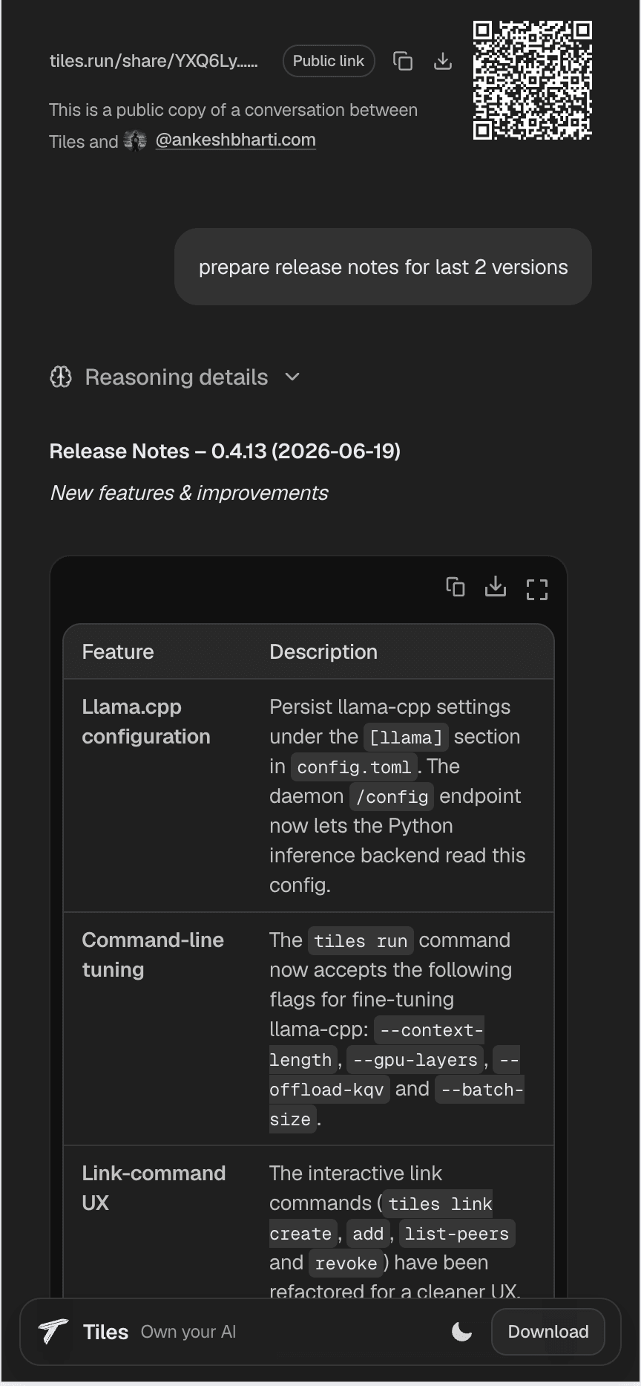The image size is (641, 1386).
Task: Click the user message bubble
Action: pos(383,267)
